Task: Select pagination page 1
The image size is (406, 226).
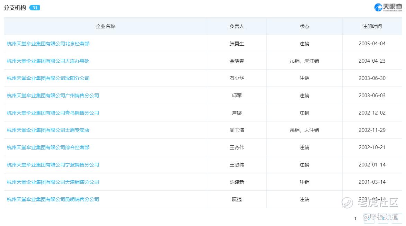Action: click(355, 218)
